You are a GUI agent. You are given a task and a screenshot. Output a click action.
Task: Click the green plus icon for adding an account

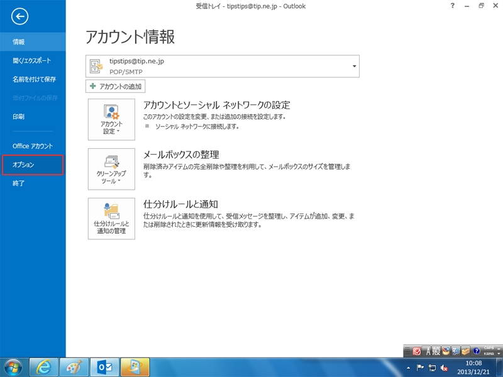pyautogui.click(x=93, y=86)
